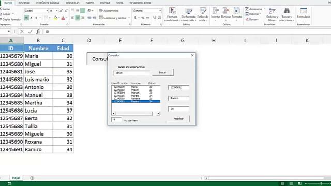Click the formula bar cancel X icon
Viewport: 331px width, 186px height.
22,32
